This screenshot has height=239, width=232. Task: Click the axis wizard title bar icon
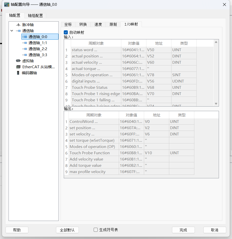7,5
